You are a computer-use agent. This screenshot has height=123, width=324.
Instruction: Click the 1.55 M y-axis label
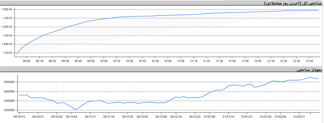pos(7,36)
